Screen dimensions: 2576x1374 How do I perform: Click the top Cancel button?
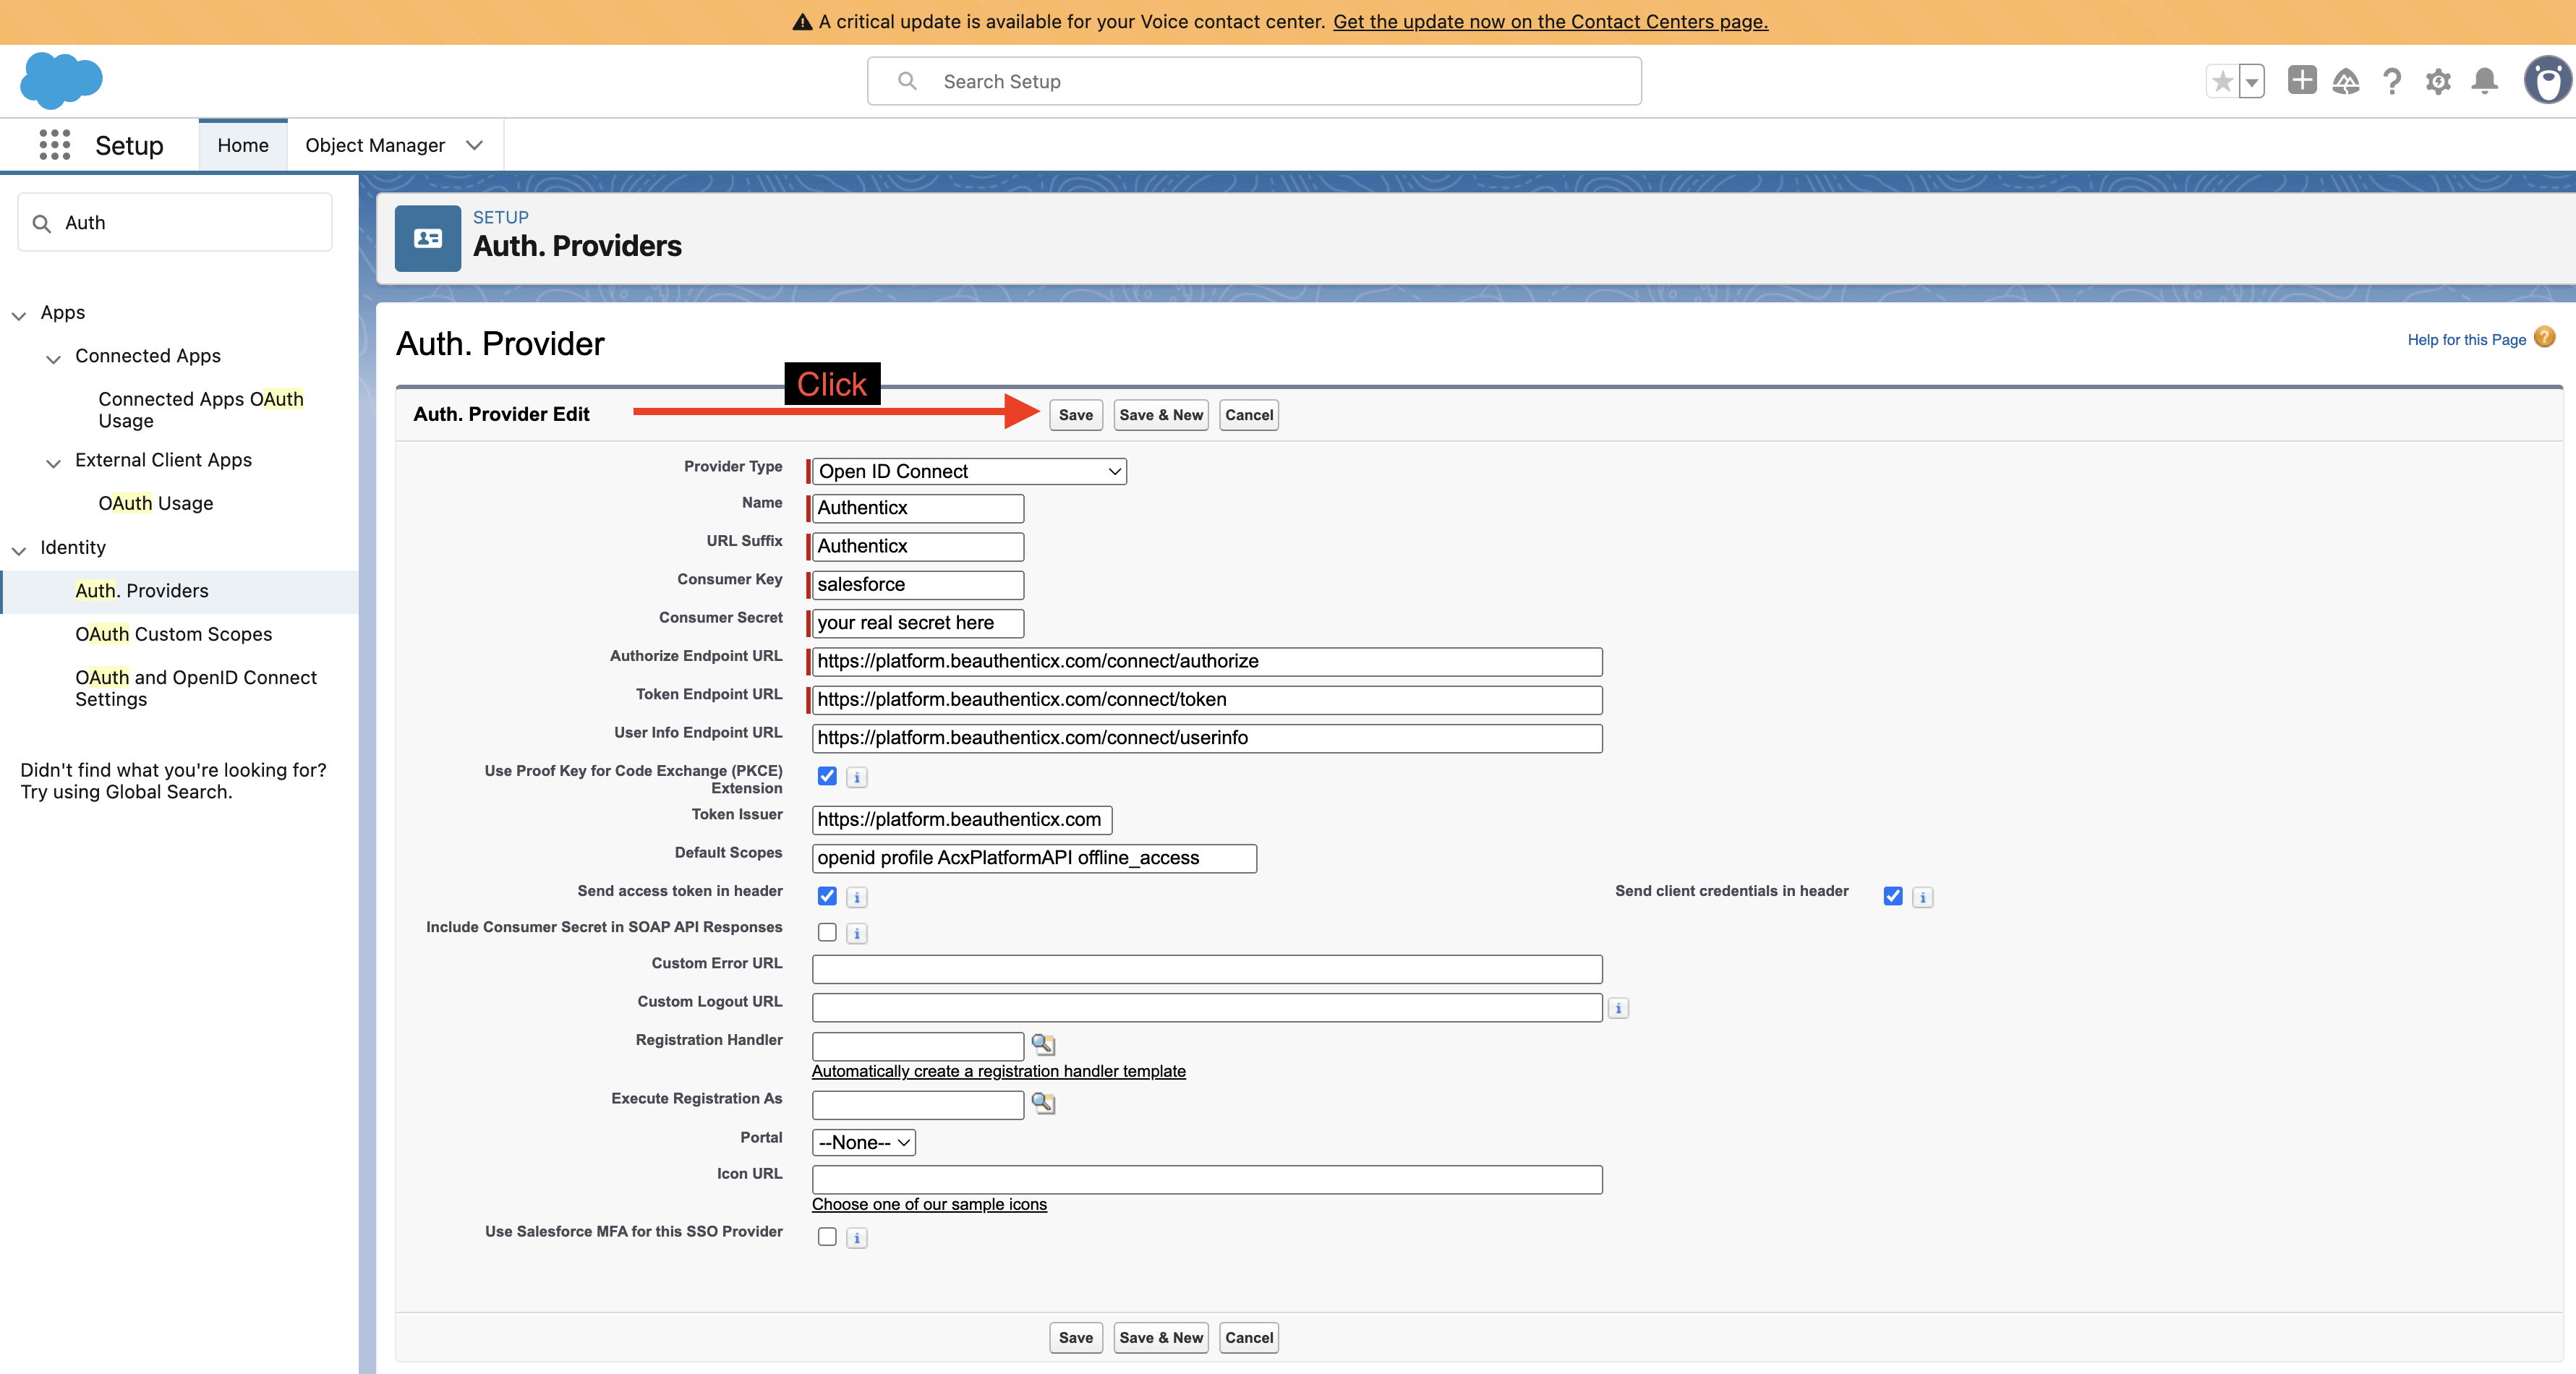coord(1249,415)
